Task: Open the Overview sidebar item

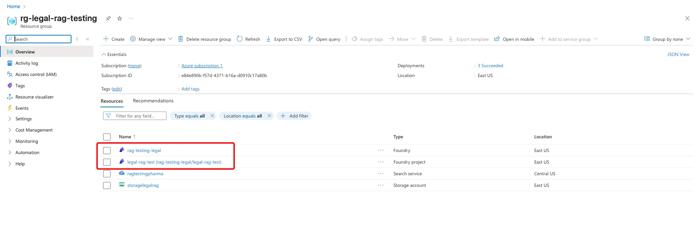Action: coord(46,52)
